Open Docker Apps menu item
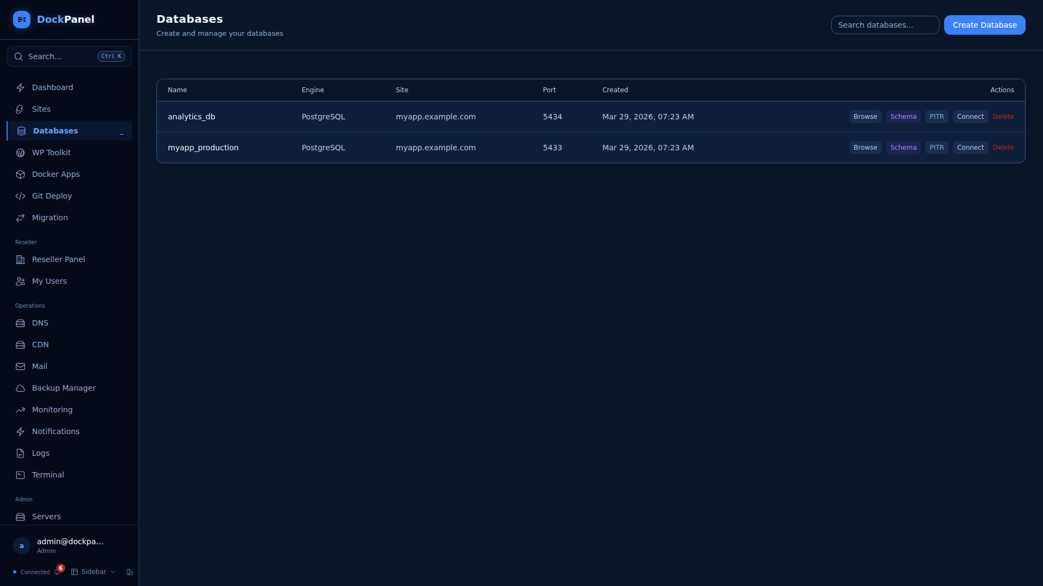 tap(69, 174)
